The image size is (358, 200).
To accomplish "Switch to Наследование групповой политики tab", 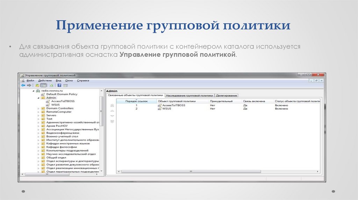I will click(189, 95).
